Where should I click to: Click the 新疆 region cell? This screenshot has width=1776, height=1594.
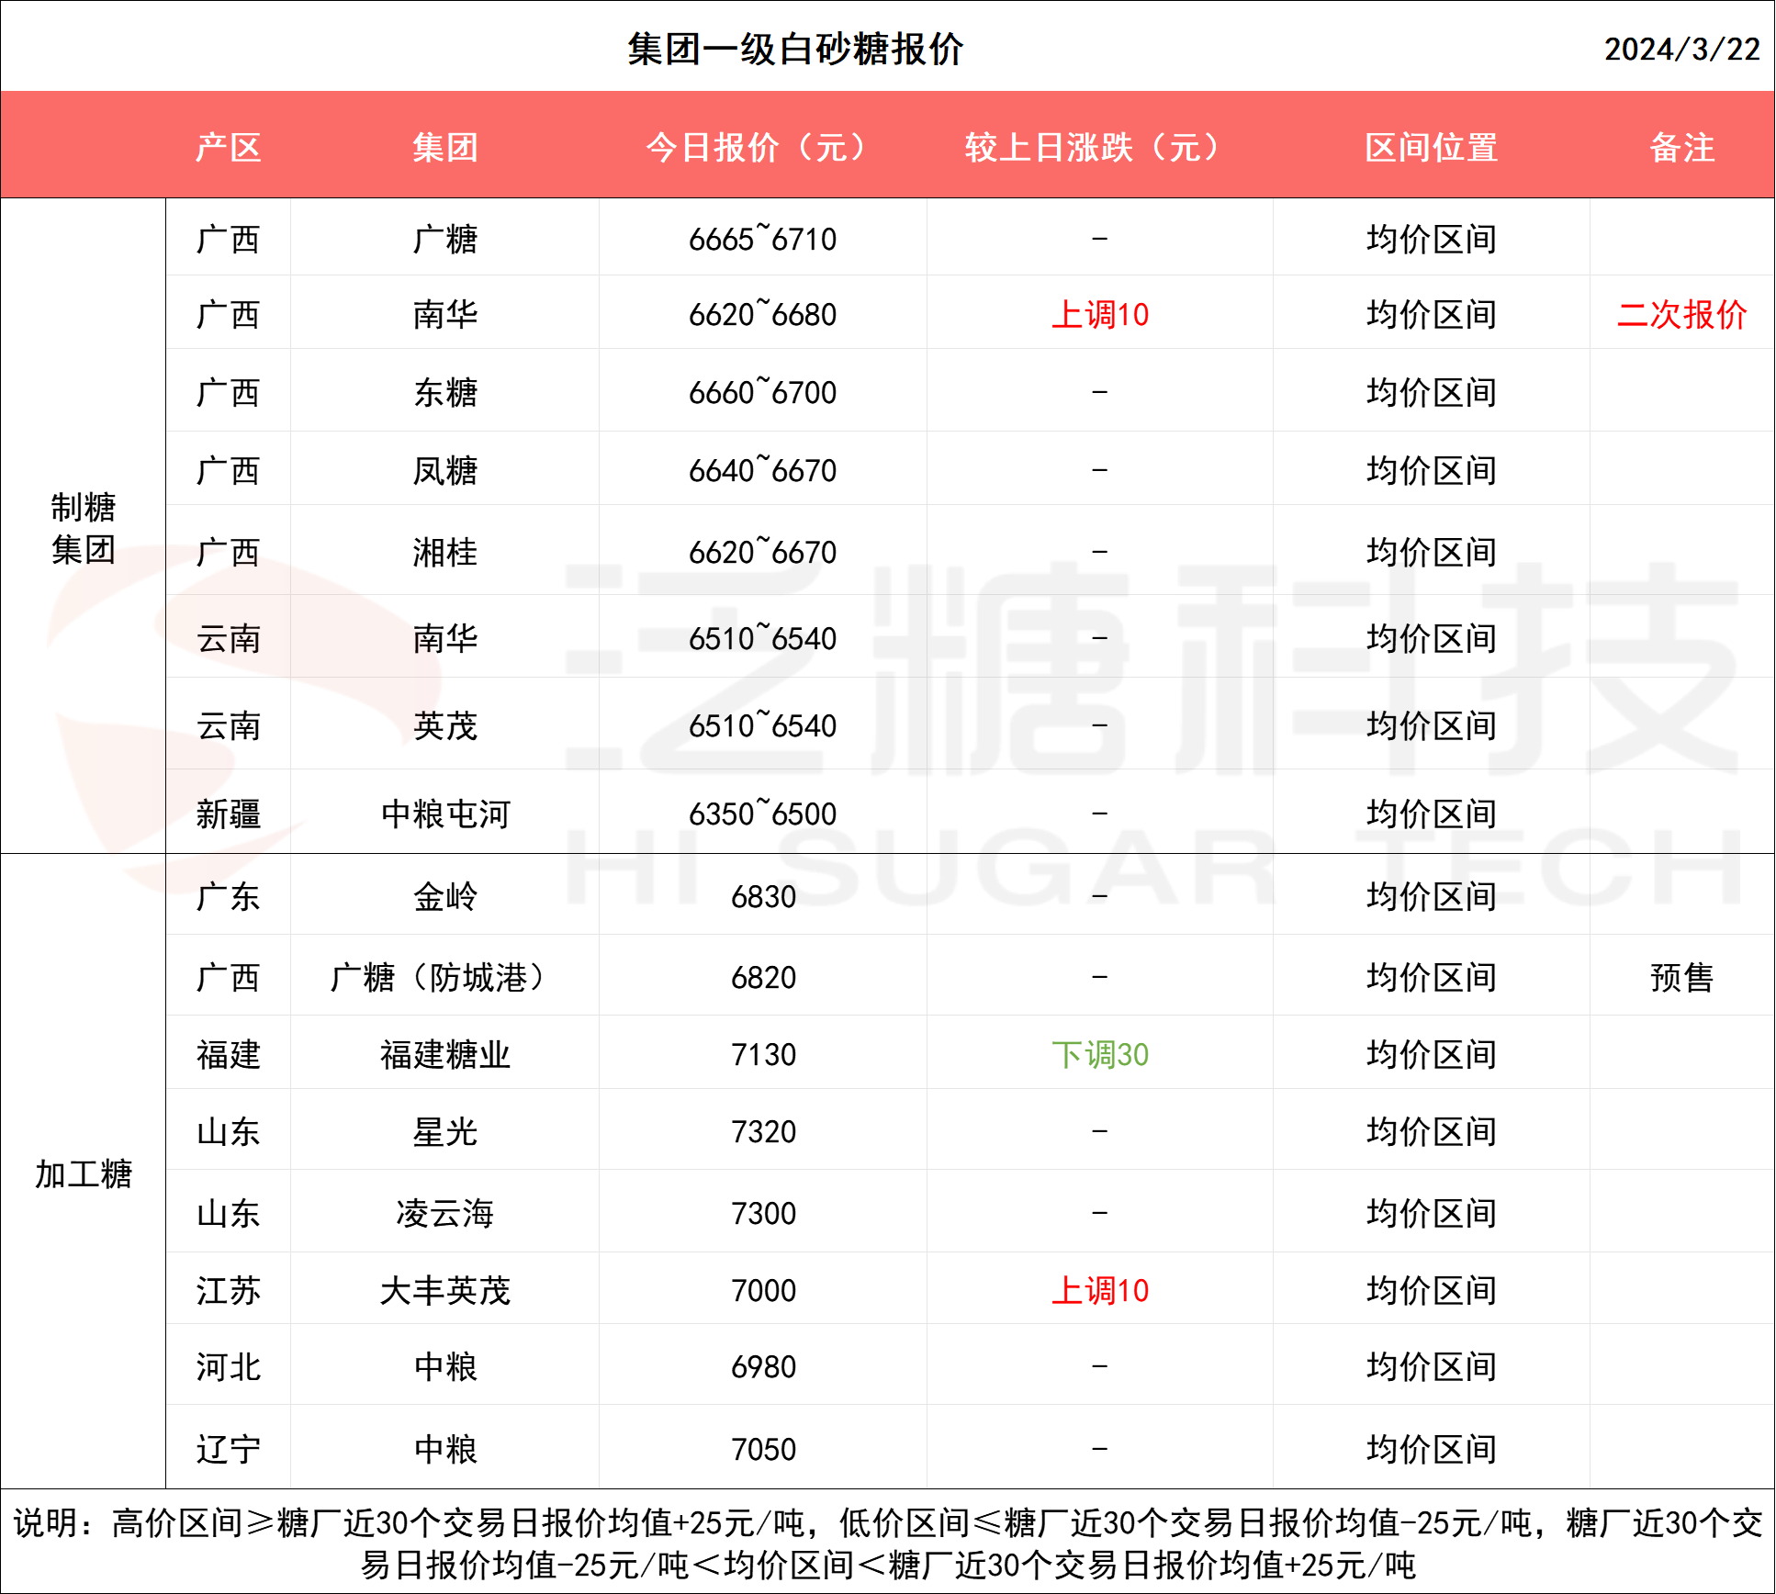click(229, 814)
